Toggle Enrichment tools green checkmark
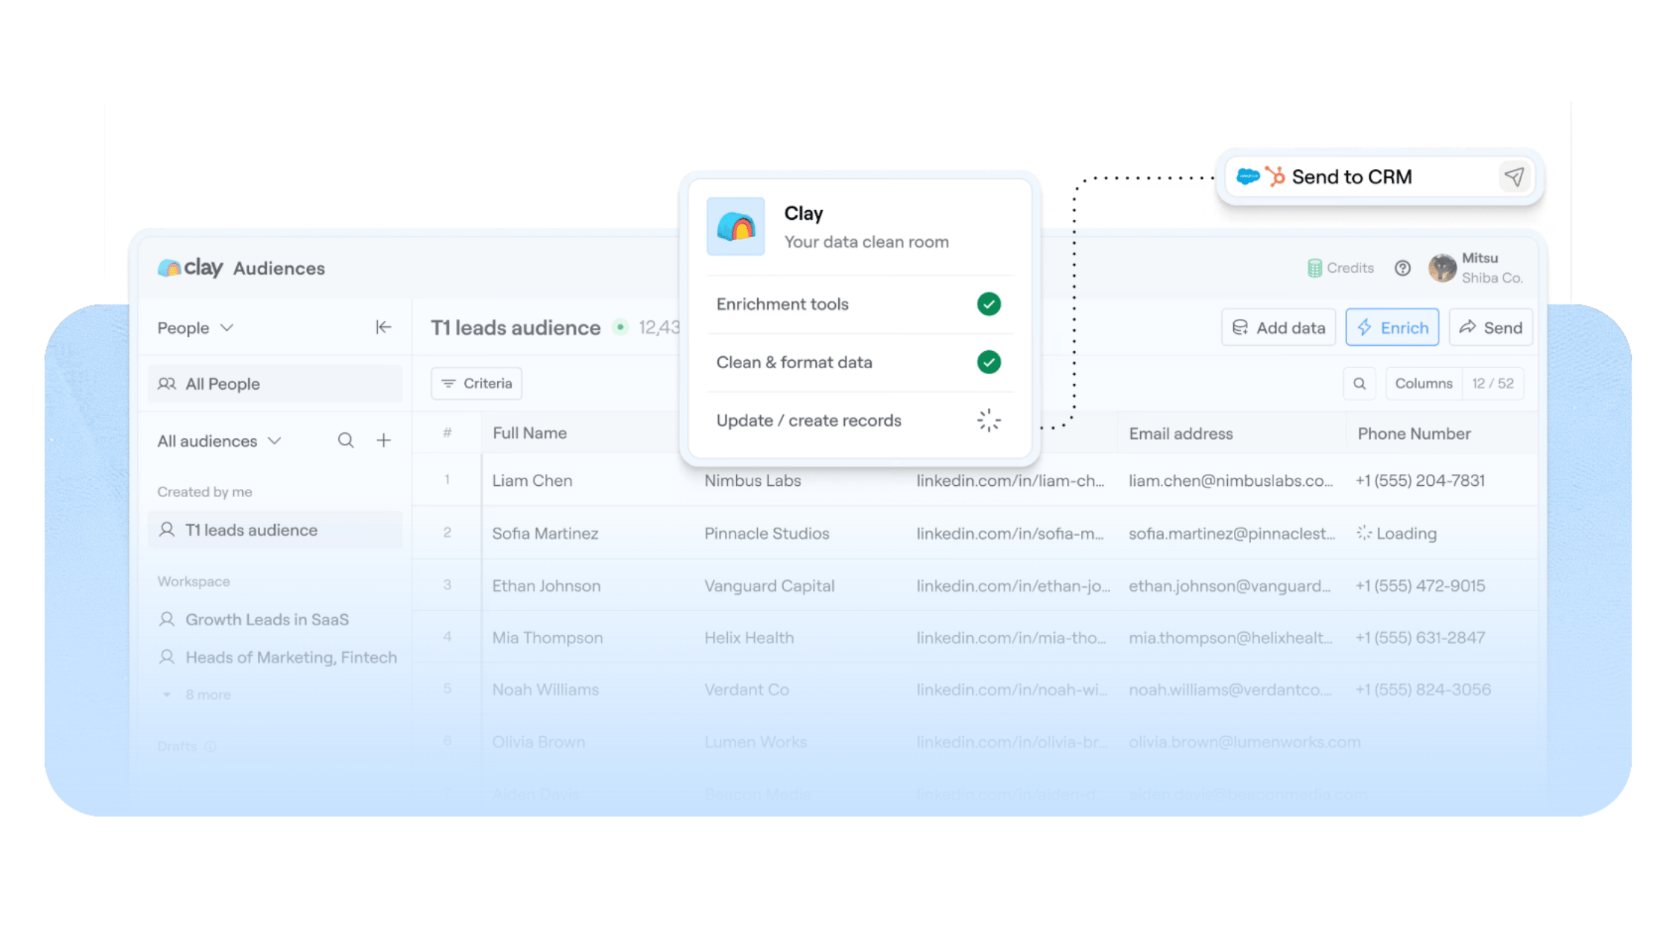Viewport: 1669px width, 939px height. [989, 304]
